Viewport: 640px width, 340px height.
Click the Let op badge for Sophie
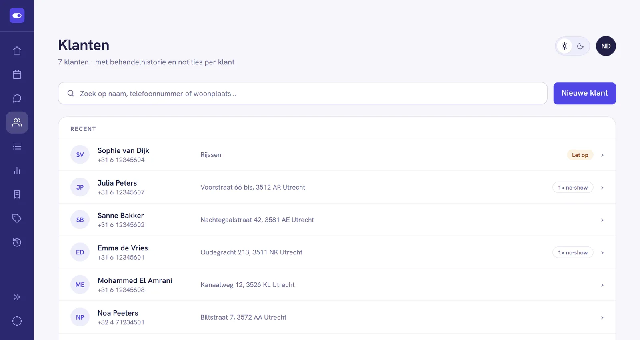pyautogui.click(x=580, y=155)
